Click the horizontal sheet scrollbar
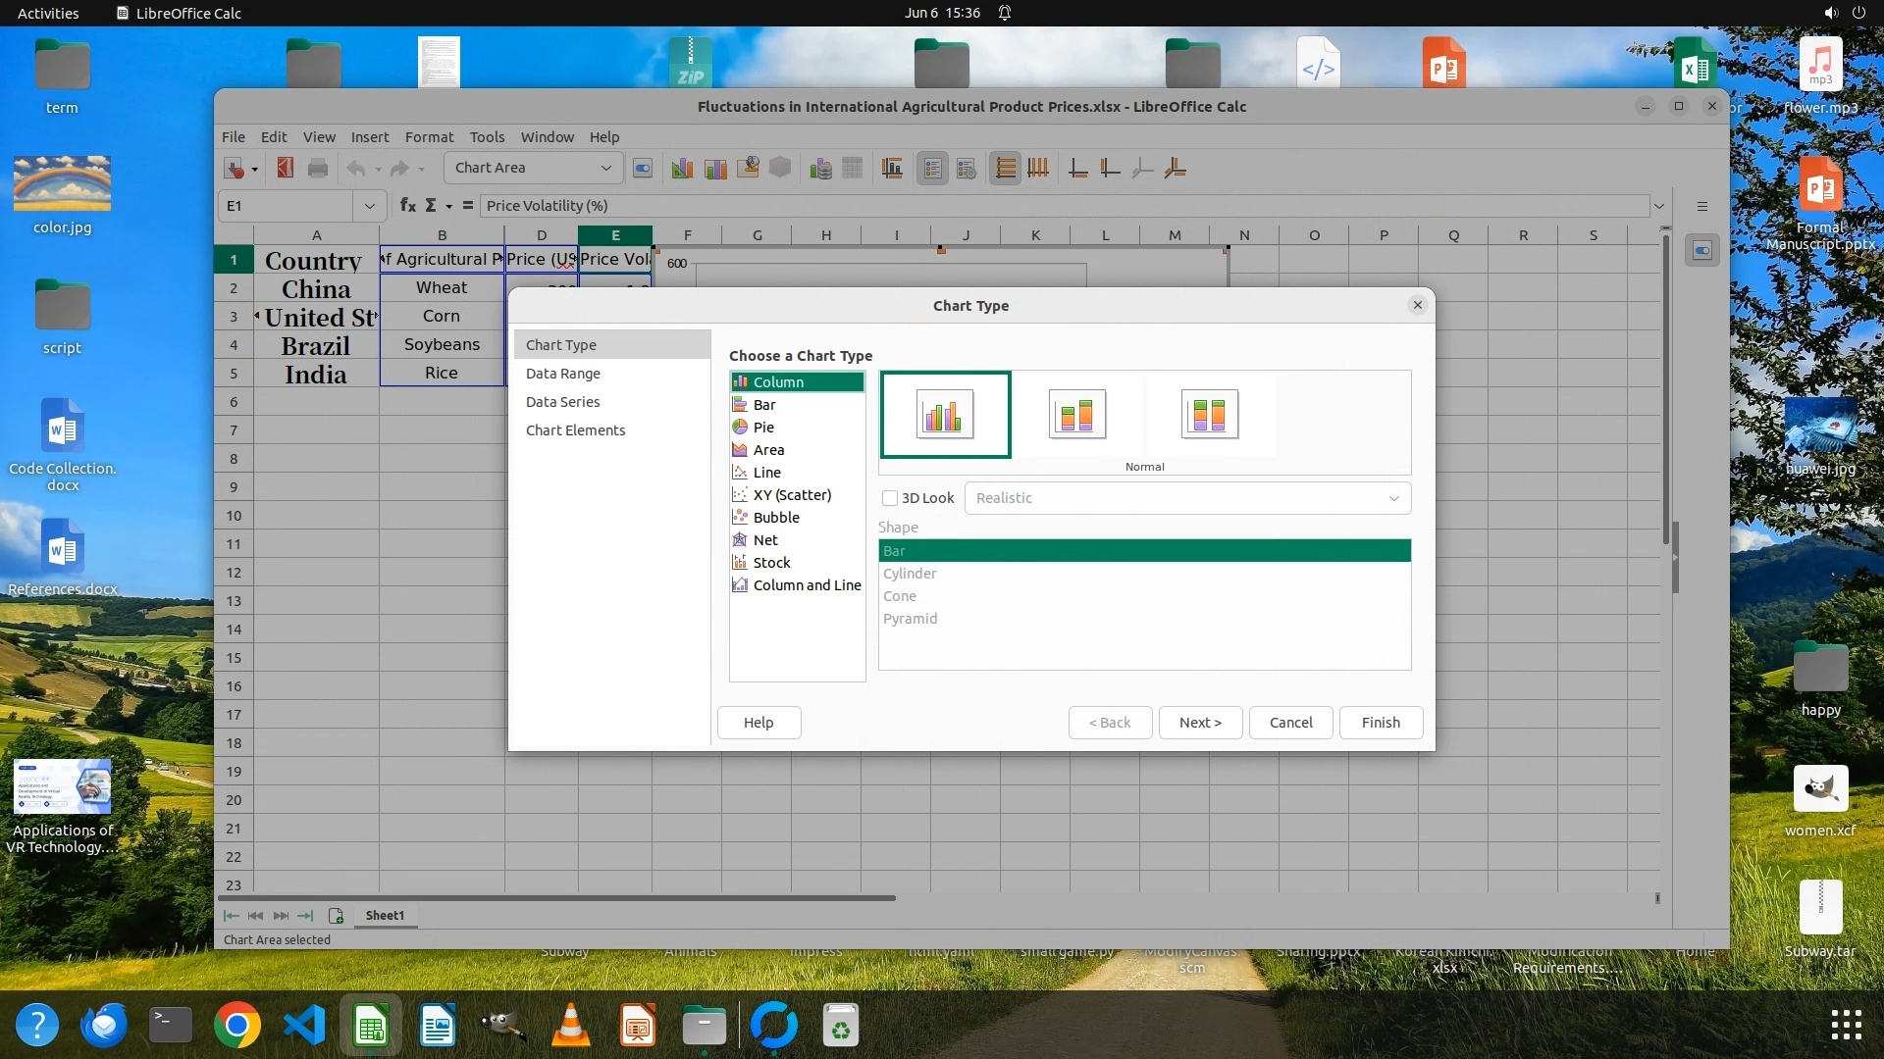Screen dimensions: 1884x1059 click(x=557, y=897)
